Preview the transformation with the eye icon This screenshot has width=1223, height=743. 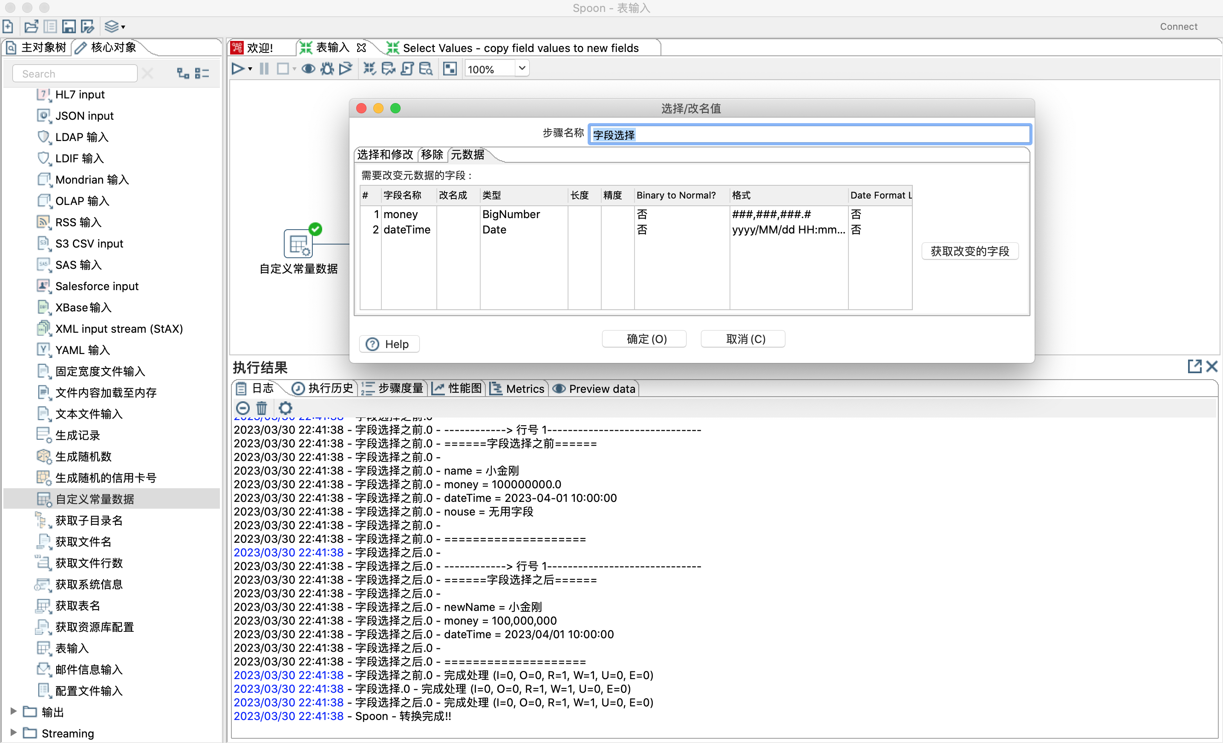pyautogui.click(x=308, y=69)
